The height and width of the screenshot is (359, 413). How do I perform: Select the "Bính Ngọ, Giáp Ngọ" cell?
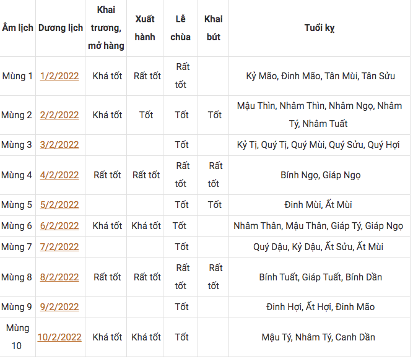[320, 175]
